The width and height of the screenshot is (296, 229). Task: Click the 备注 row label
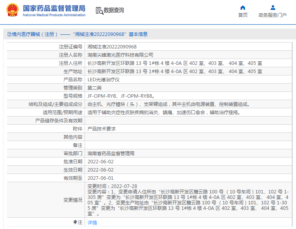[78, 145]
